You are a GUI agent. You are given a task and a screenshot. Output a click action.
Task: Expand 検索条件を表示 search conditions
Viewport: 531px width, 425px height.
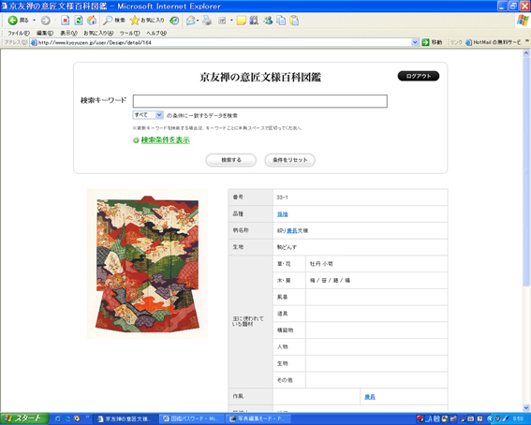165,140
